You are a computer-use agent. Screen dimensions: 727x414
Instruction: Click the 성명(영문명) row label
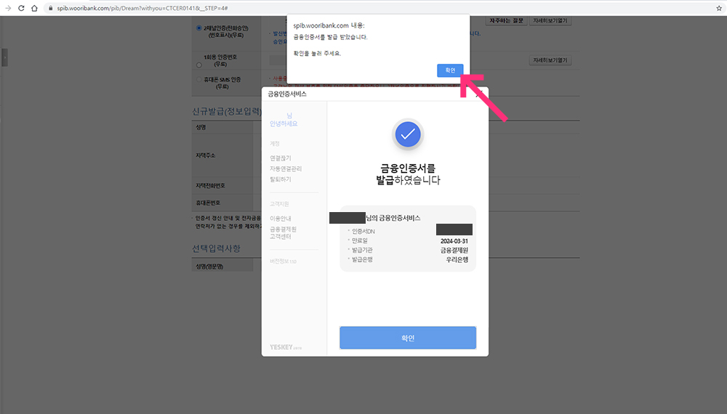209,267
